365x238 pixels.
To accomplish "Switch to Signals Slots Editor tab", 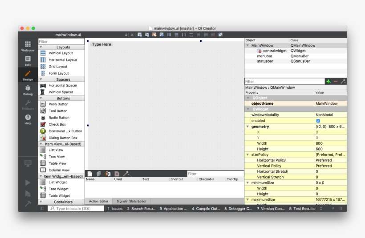I will point(131,201).
